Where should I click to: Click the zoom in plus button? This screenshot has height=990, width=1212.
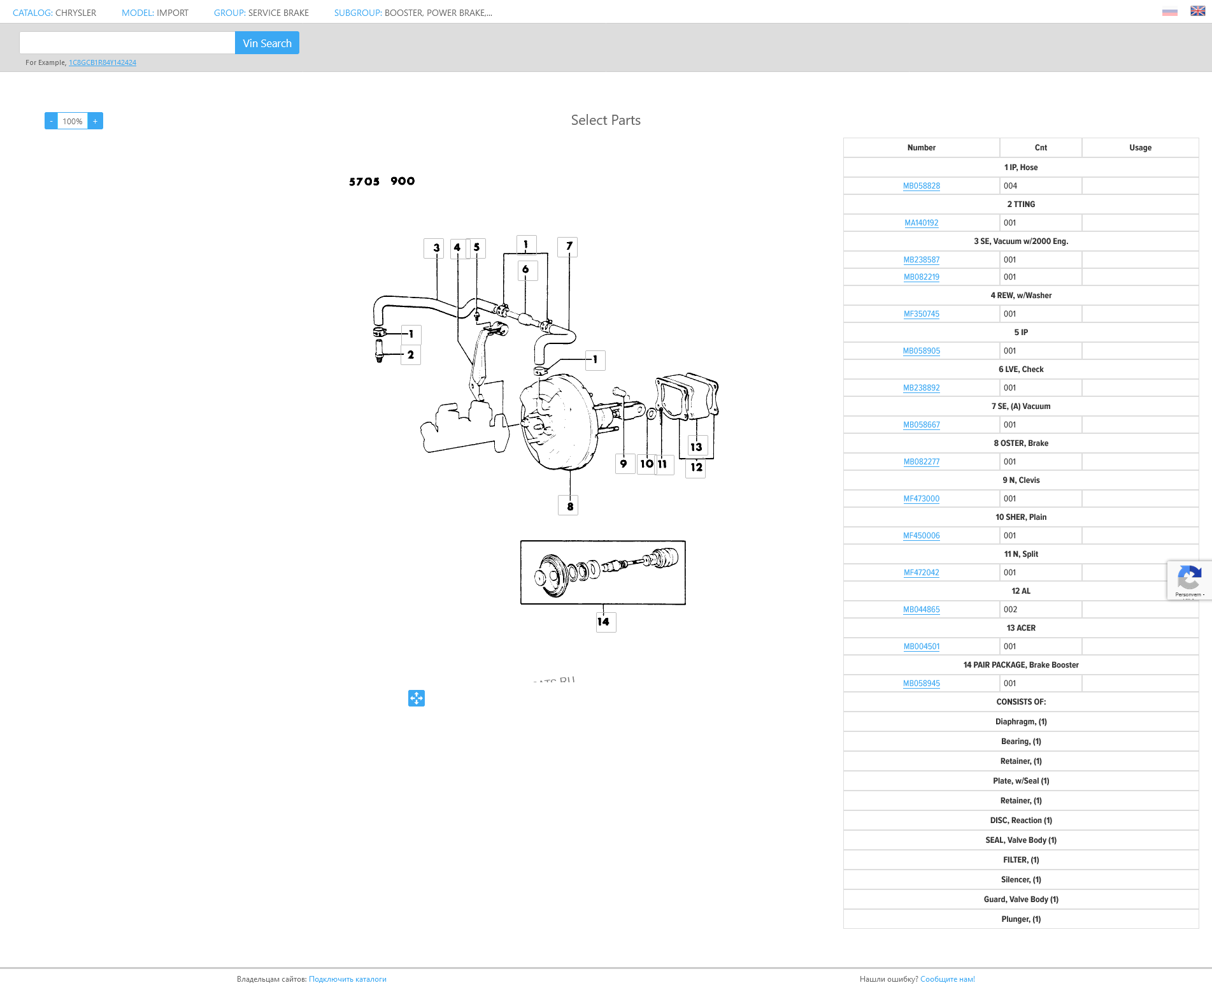(96, 121)
